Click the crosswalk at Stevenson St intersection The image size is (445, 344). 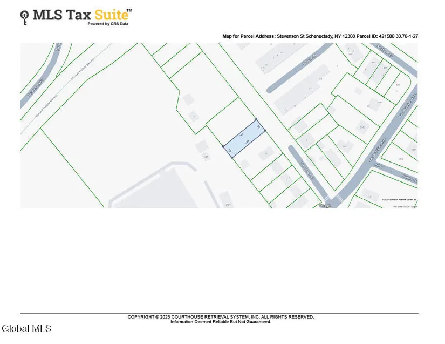coord(327,197)
